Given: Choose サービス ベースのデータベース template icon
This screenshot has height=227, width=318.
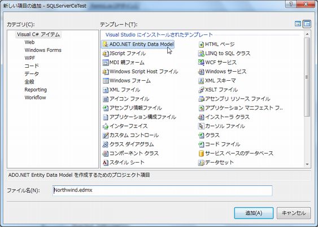Looking at the screenshot, I should 201,154.
